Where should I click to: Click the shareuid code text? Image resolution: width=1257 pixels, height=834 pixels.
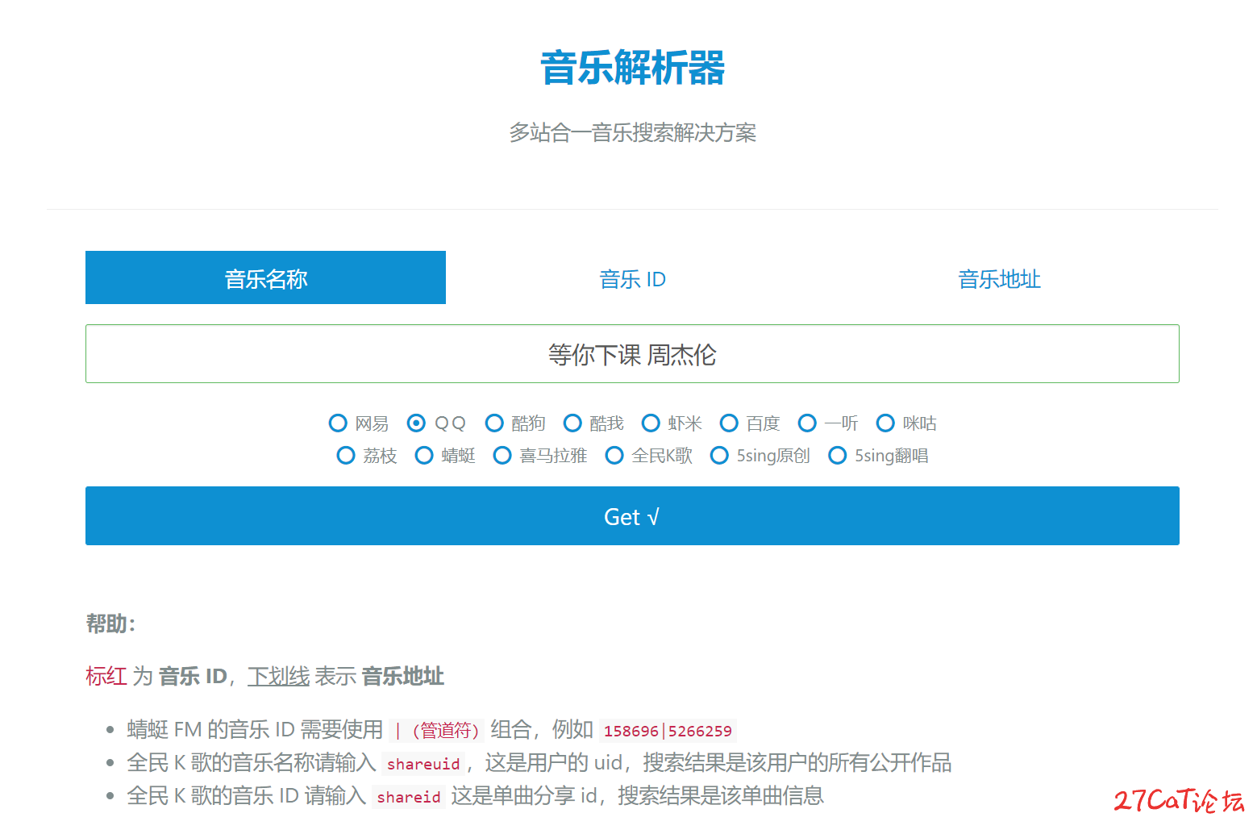[x=423, y=764]
